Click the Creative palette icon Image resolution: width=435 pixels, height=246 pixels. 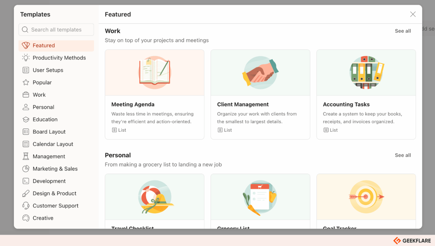[26, 218]
